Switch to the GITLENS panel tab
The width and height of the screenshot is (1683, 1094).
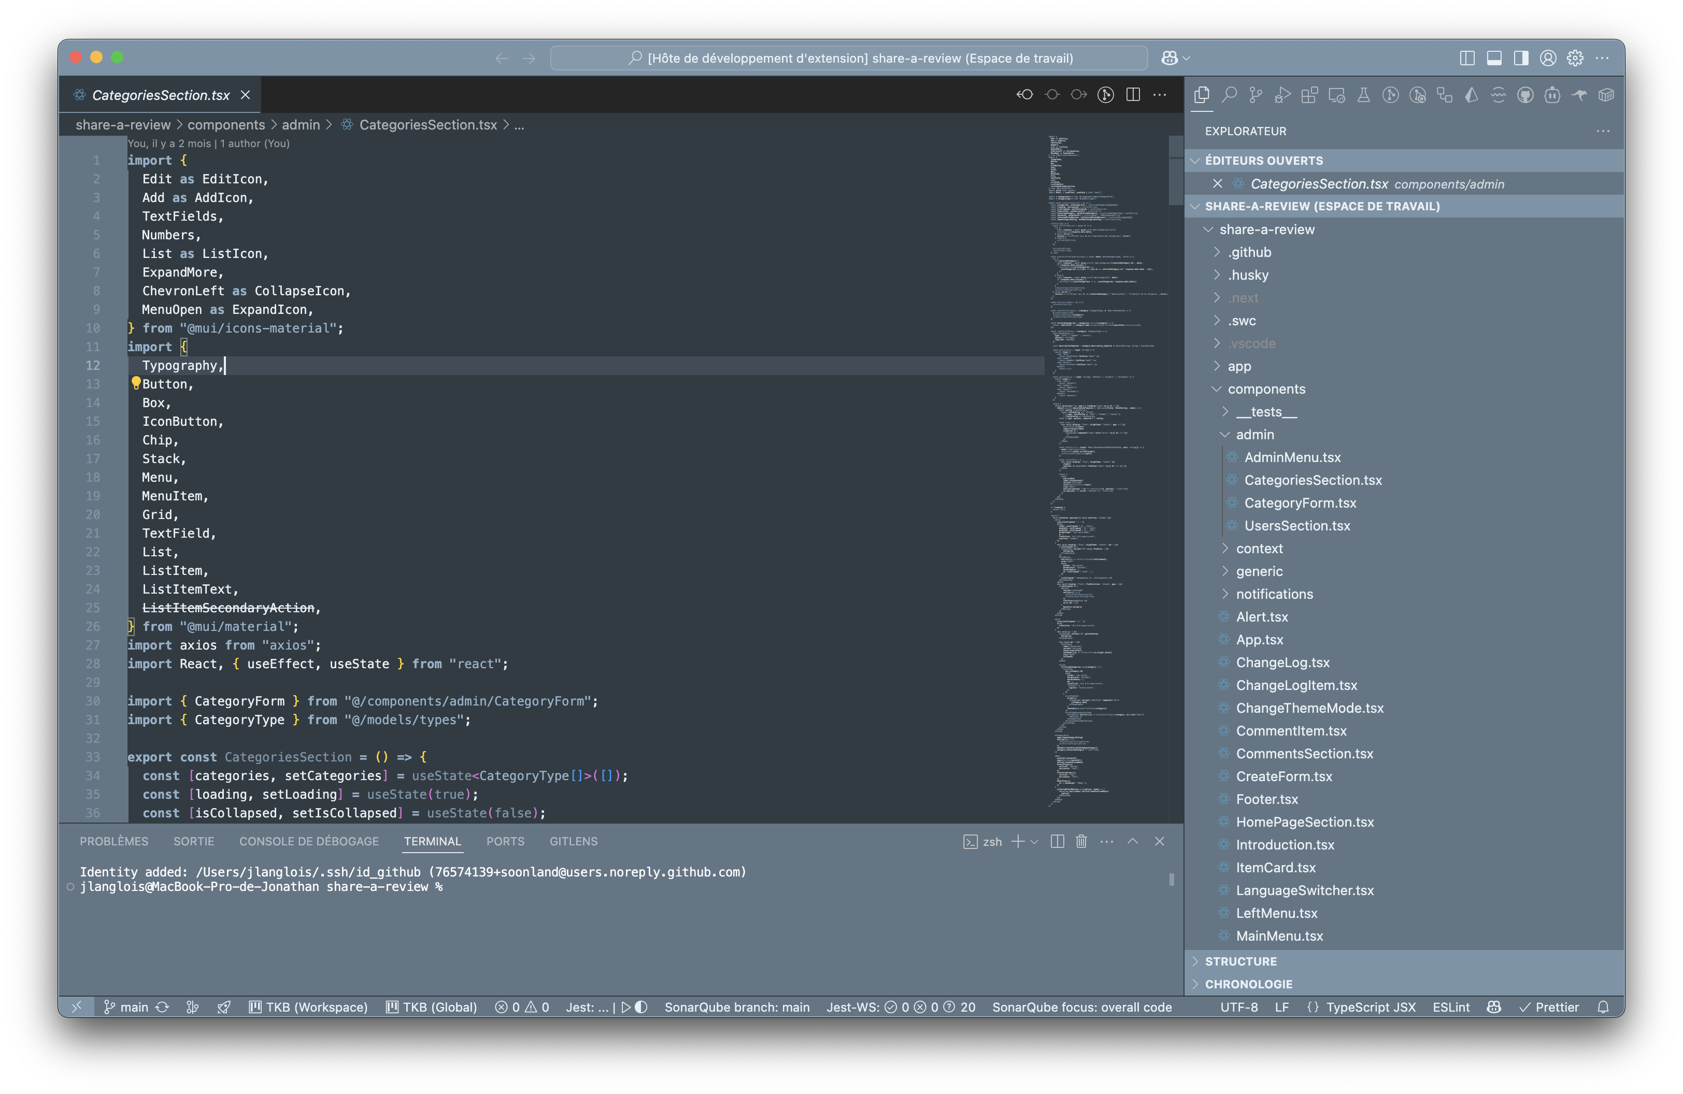(574, 841)
